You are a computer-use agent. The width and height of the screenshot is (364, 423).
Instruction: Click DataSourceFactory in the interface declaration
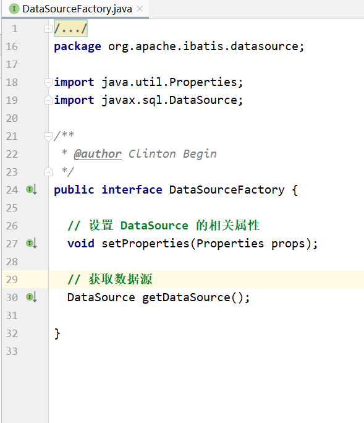point(227,190)
